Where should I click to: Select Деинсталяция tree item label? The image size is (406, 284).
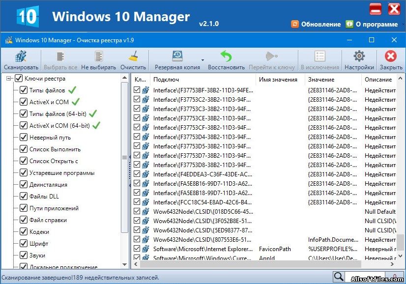coord(49,185)
